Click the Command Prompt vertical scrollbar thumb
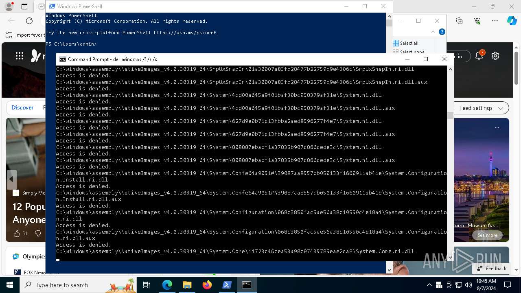The width and height of the screenshot is (521, 293). [x=450, y=116]
